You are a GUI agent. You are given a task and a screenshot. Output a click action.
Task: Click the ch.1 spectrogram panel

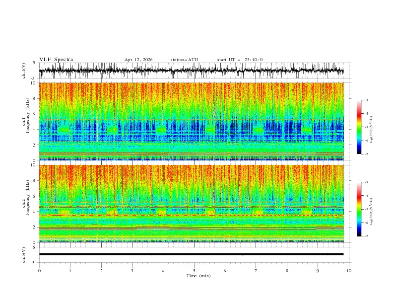(191, 121)
